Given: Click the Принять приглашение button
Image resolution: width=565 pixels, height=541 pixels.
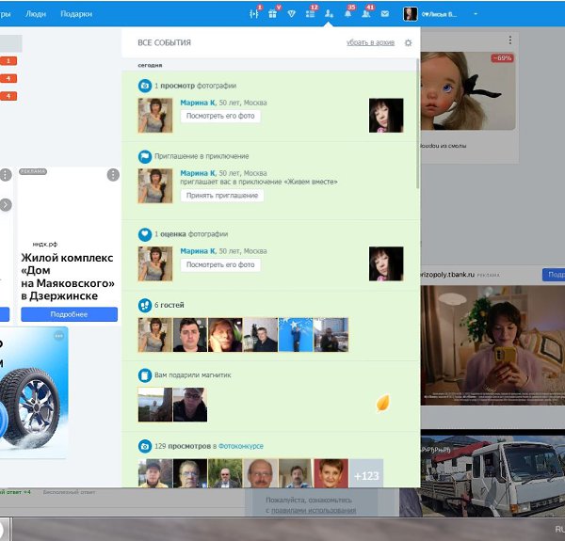Looking at the screenshot, I should tap(221, 196).
